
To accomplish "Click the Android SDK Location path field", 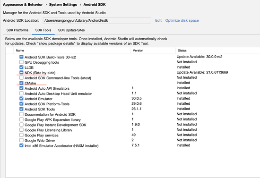I will coord(97,20).
